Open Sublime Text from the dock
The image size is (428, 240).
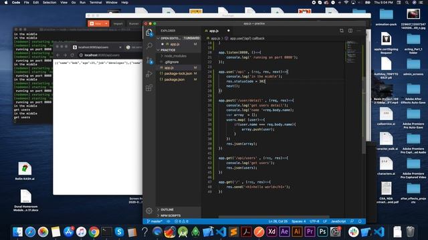point(233,232)
